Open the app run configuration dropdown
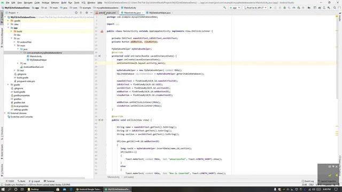Image resolution: width=342 pixels, height=192 pixels. 235,7
